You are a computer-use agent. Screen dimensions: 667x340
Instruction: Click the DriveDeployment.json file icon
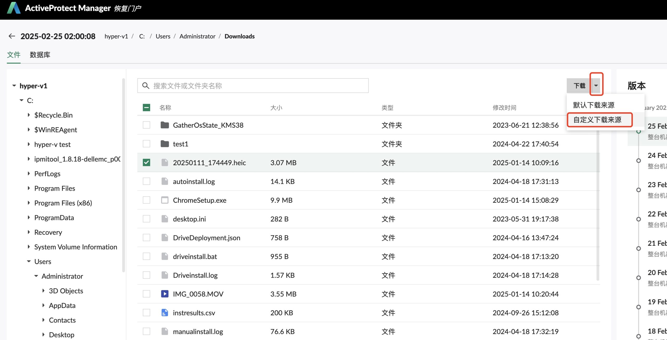pyautogui.click(x=165, y=238)
